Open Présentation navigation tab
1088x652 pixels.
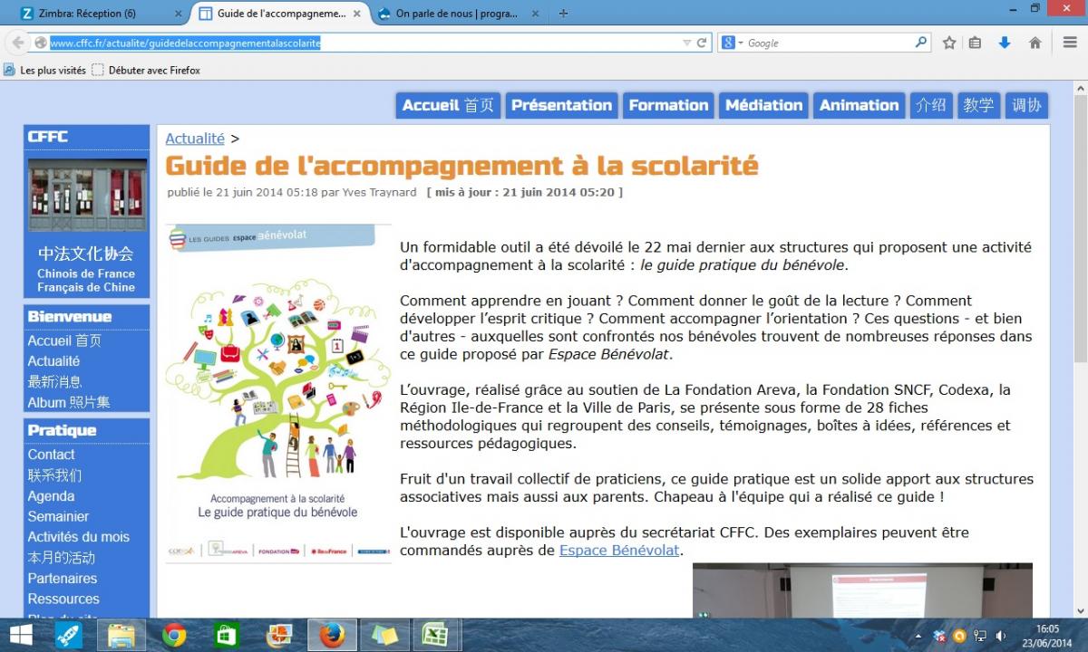tap(561, 105)
